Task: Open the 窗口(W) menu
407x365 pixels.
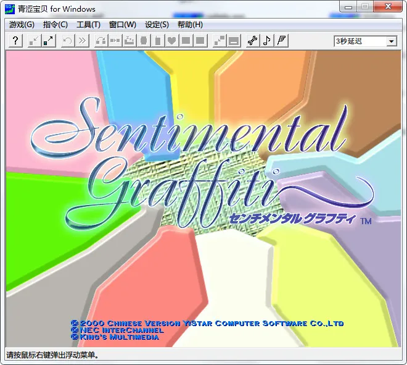Action: (122, 25)
